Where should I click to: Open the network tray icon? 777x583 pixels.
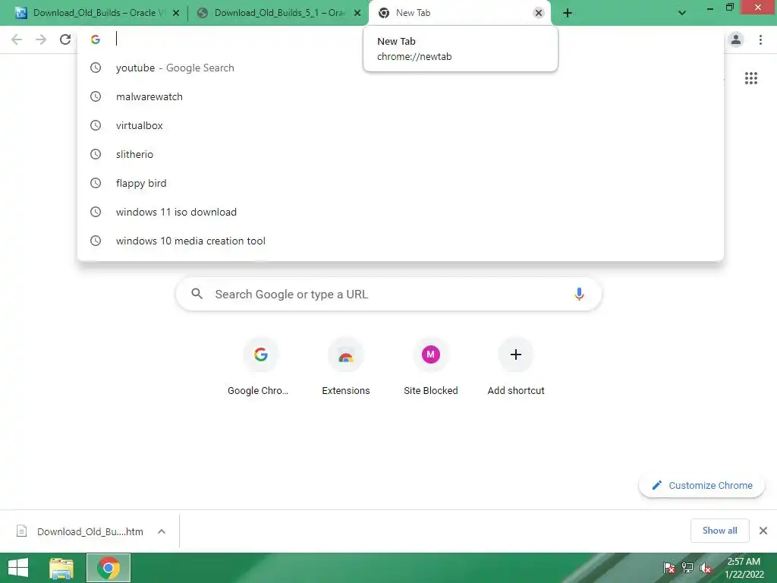pyautogui.click(x=687, y=568)
